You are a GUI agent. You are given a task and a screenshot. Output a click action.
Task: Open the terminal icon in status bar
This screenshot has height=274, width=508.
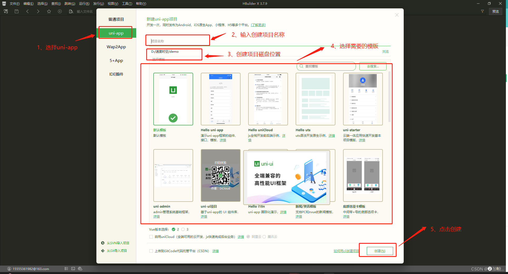(73, 269)
